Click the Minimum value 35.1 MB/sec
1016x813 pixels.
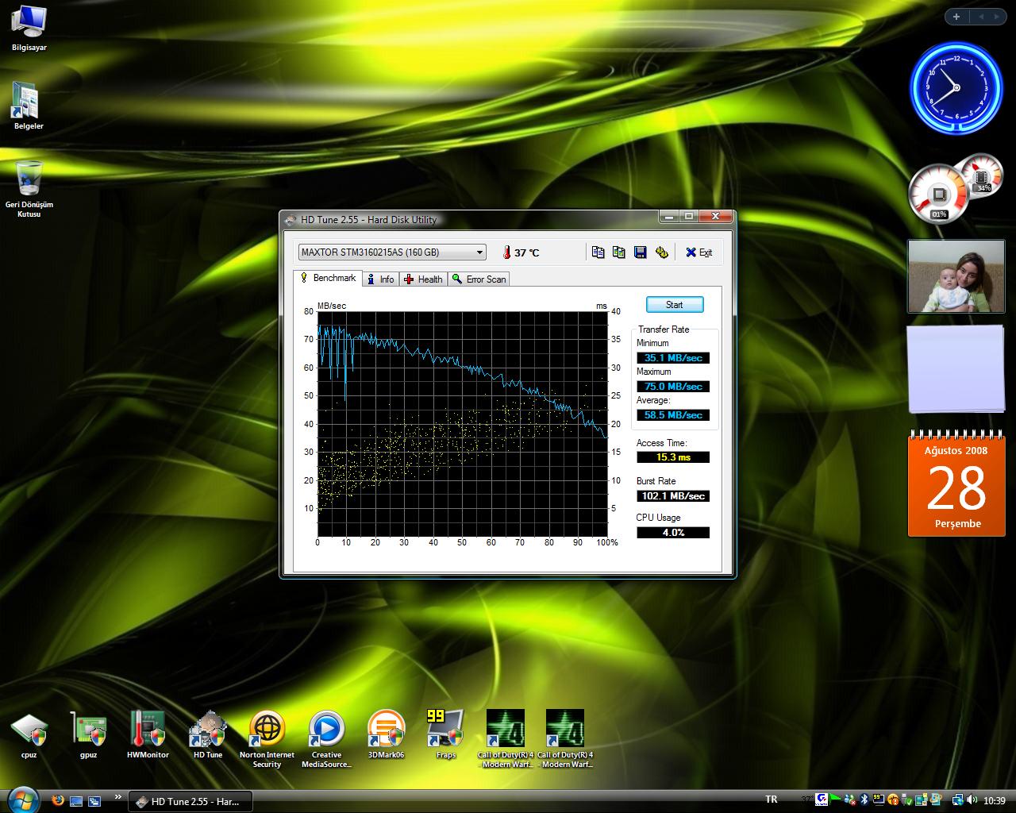(673, 358)
